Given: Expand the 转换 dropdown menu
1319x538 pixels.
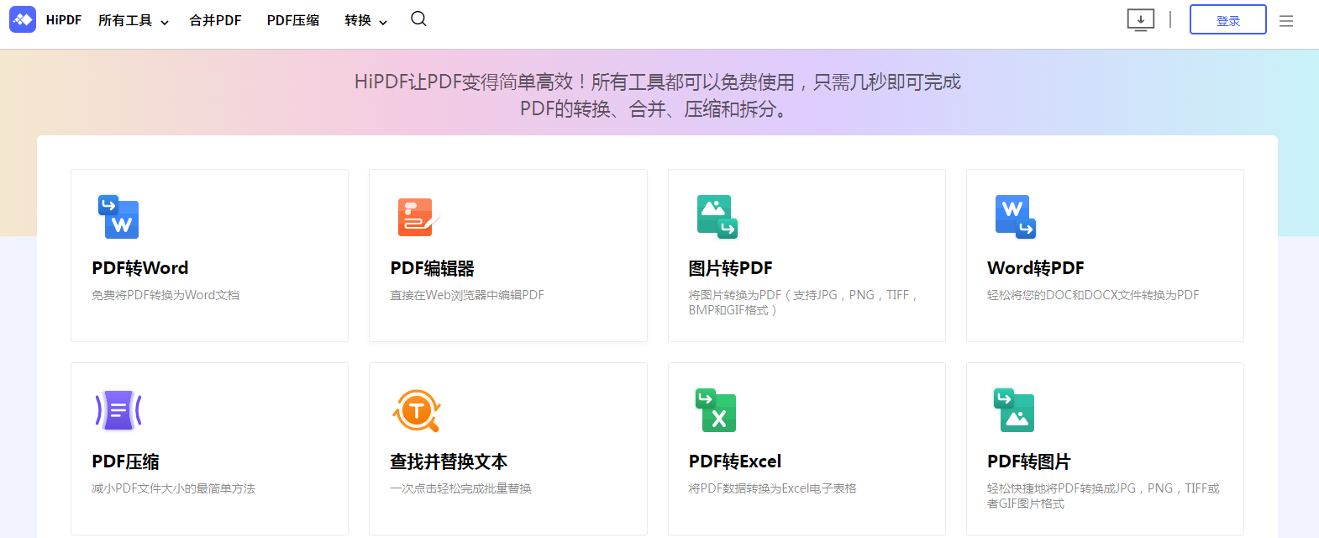Looking at the screenshot, I should coord(365,20).
